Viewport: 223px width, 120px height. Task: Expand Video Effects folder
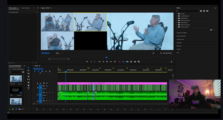click(x=177, y=23)
